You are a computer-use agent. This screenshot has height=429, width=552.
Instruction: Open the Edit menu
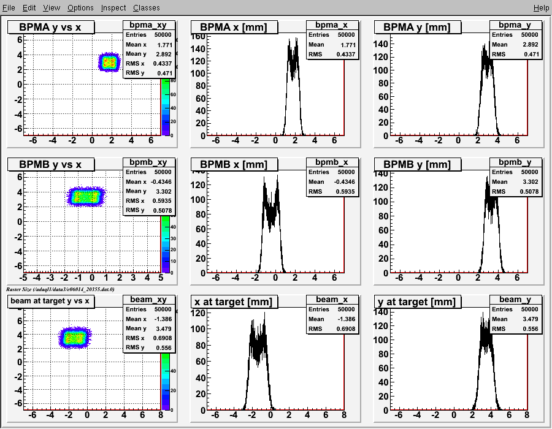[x=29, y=8]
